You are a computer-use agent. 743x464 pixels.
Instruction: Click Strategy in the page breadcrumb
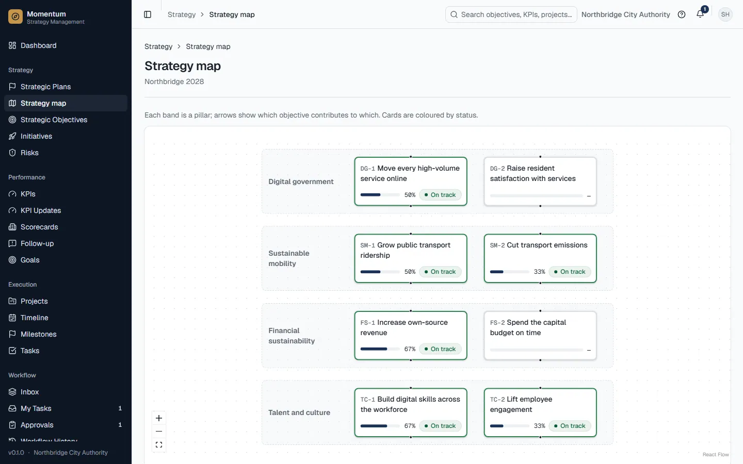tap(158, 46)
